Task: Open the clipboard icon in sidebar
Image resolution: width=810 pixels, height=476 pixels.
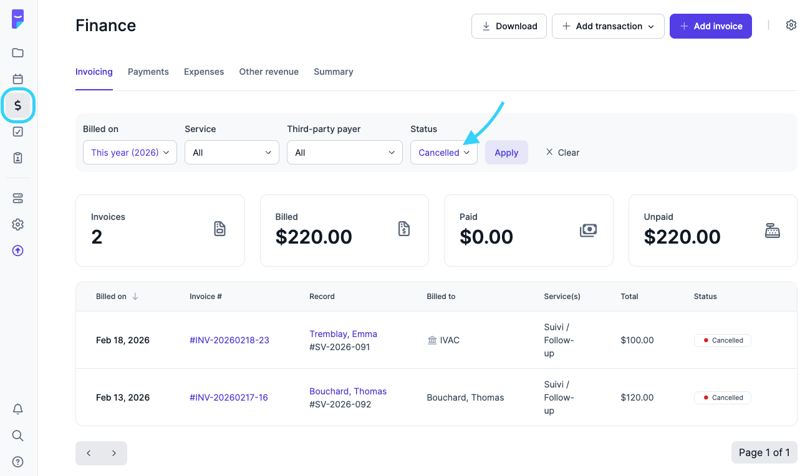Action: pos(18,158)
